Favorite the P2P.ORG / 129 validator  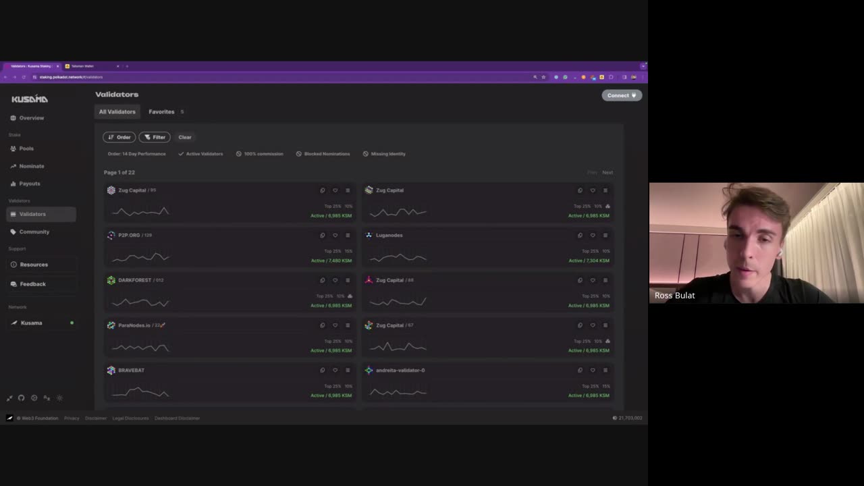335,236
